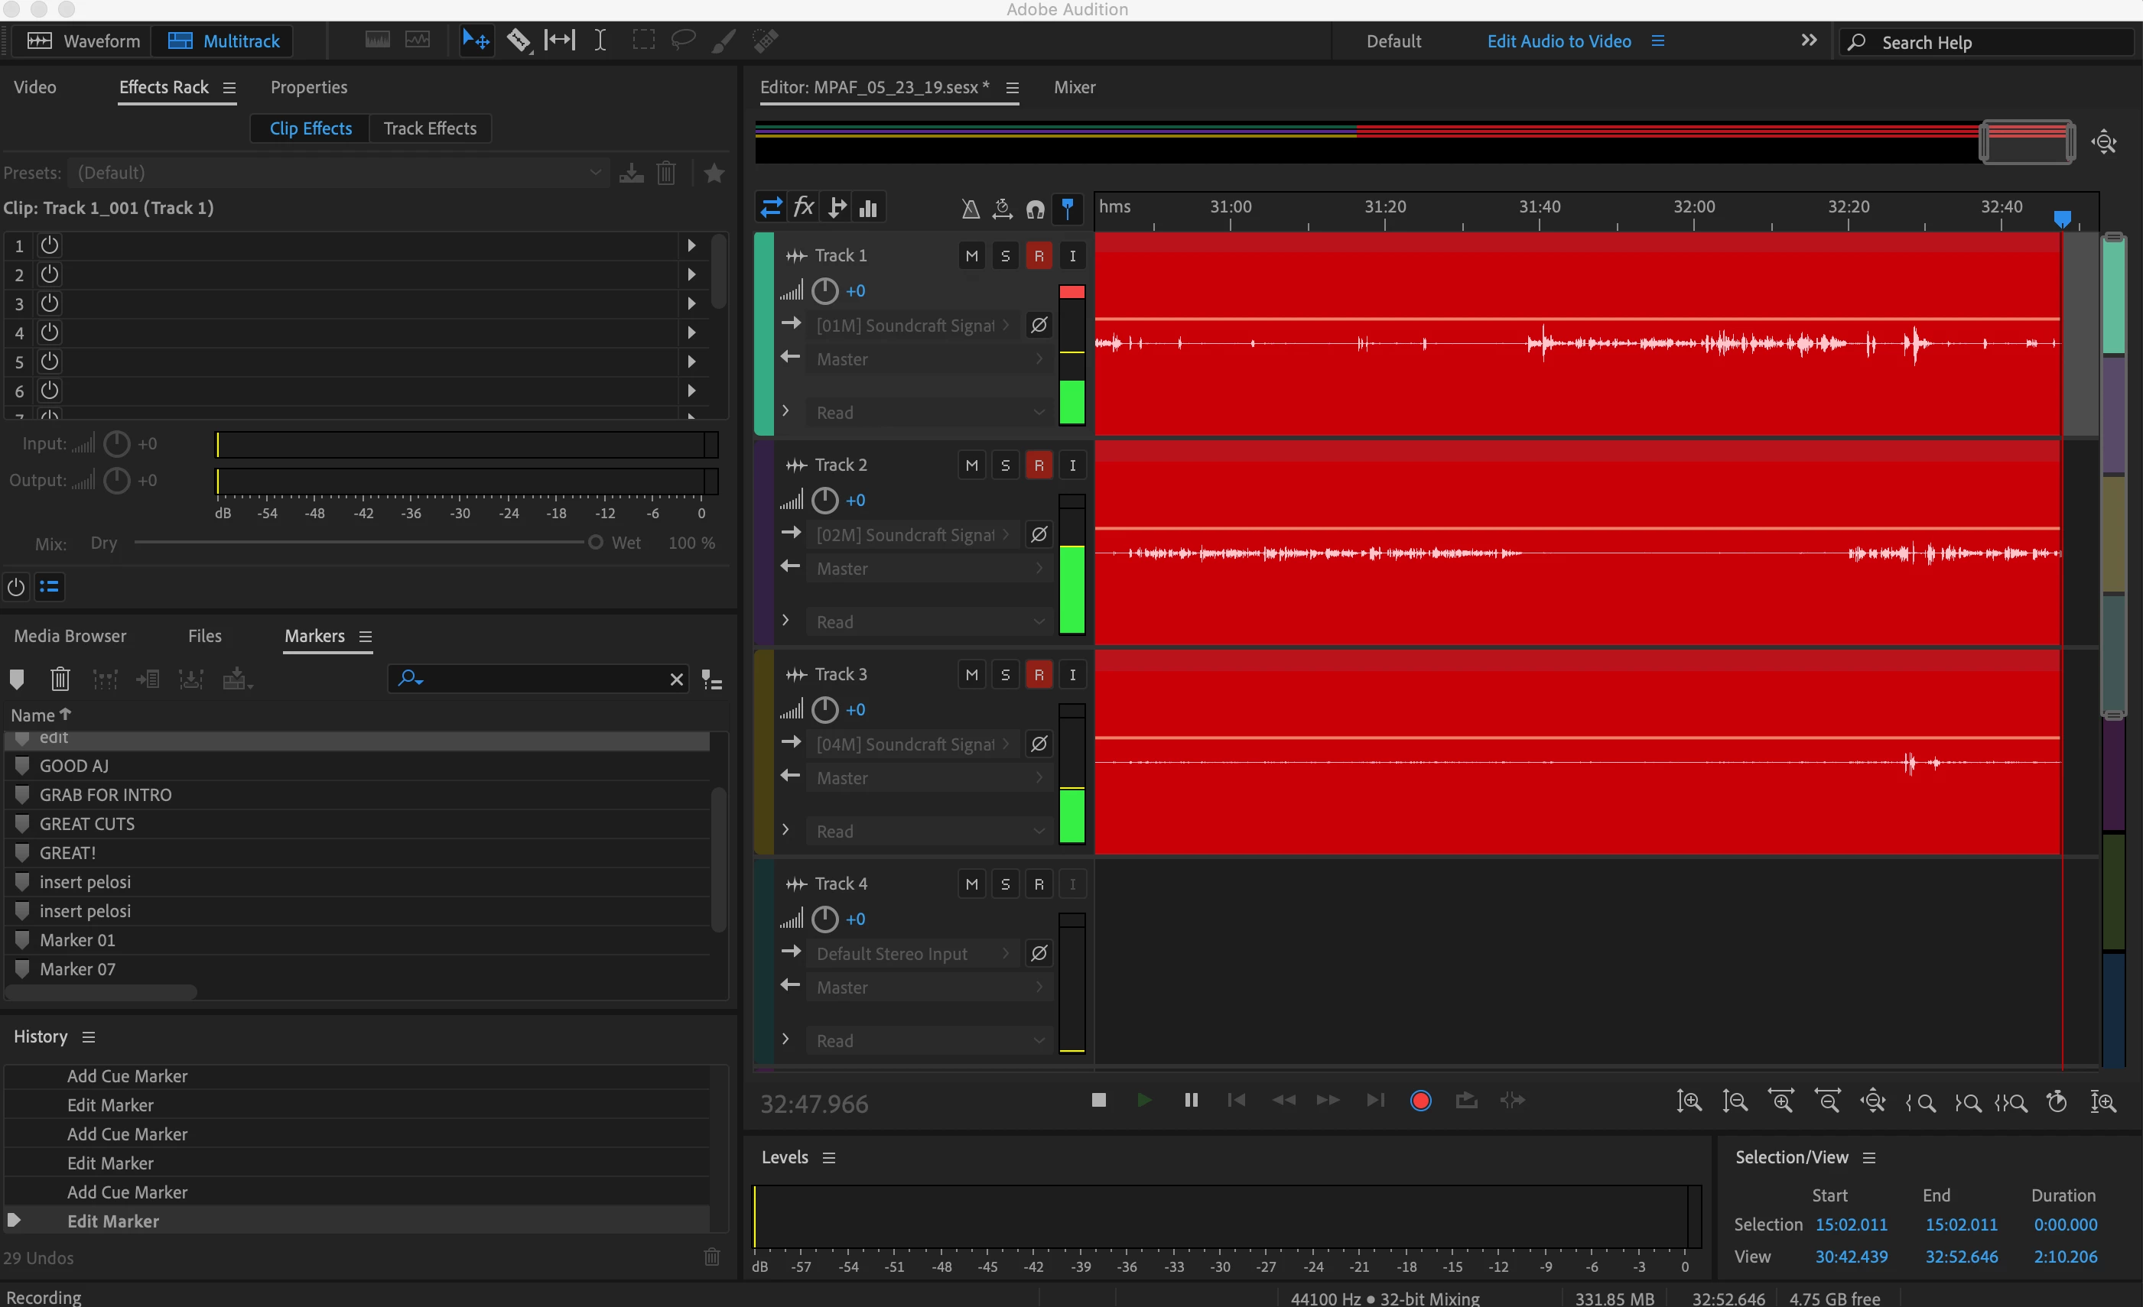Select the Razor tool in toolbar

coord(519,40)
